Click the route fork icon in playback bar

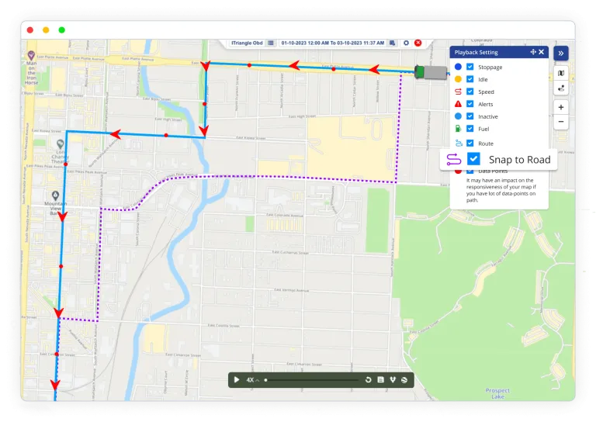[393, 380]
